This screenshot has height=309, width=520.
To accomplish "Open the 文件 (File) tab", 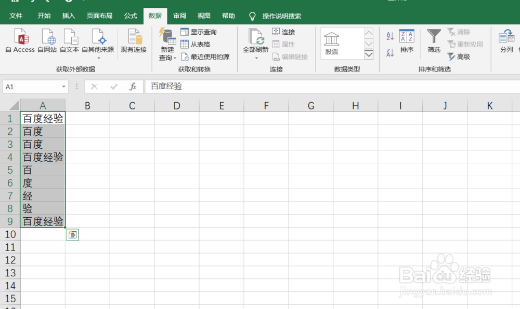I will (x=16, y=16).
